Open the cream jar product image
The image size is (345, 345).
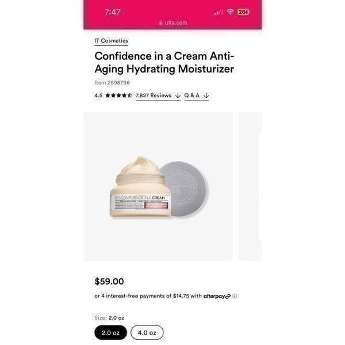click(158, 186)
